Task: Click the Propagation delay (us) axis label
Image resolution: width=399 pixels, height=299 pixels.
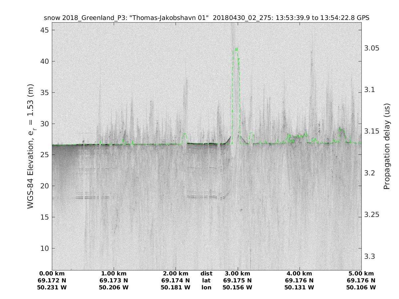Action: pos(387,146)
